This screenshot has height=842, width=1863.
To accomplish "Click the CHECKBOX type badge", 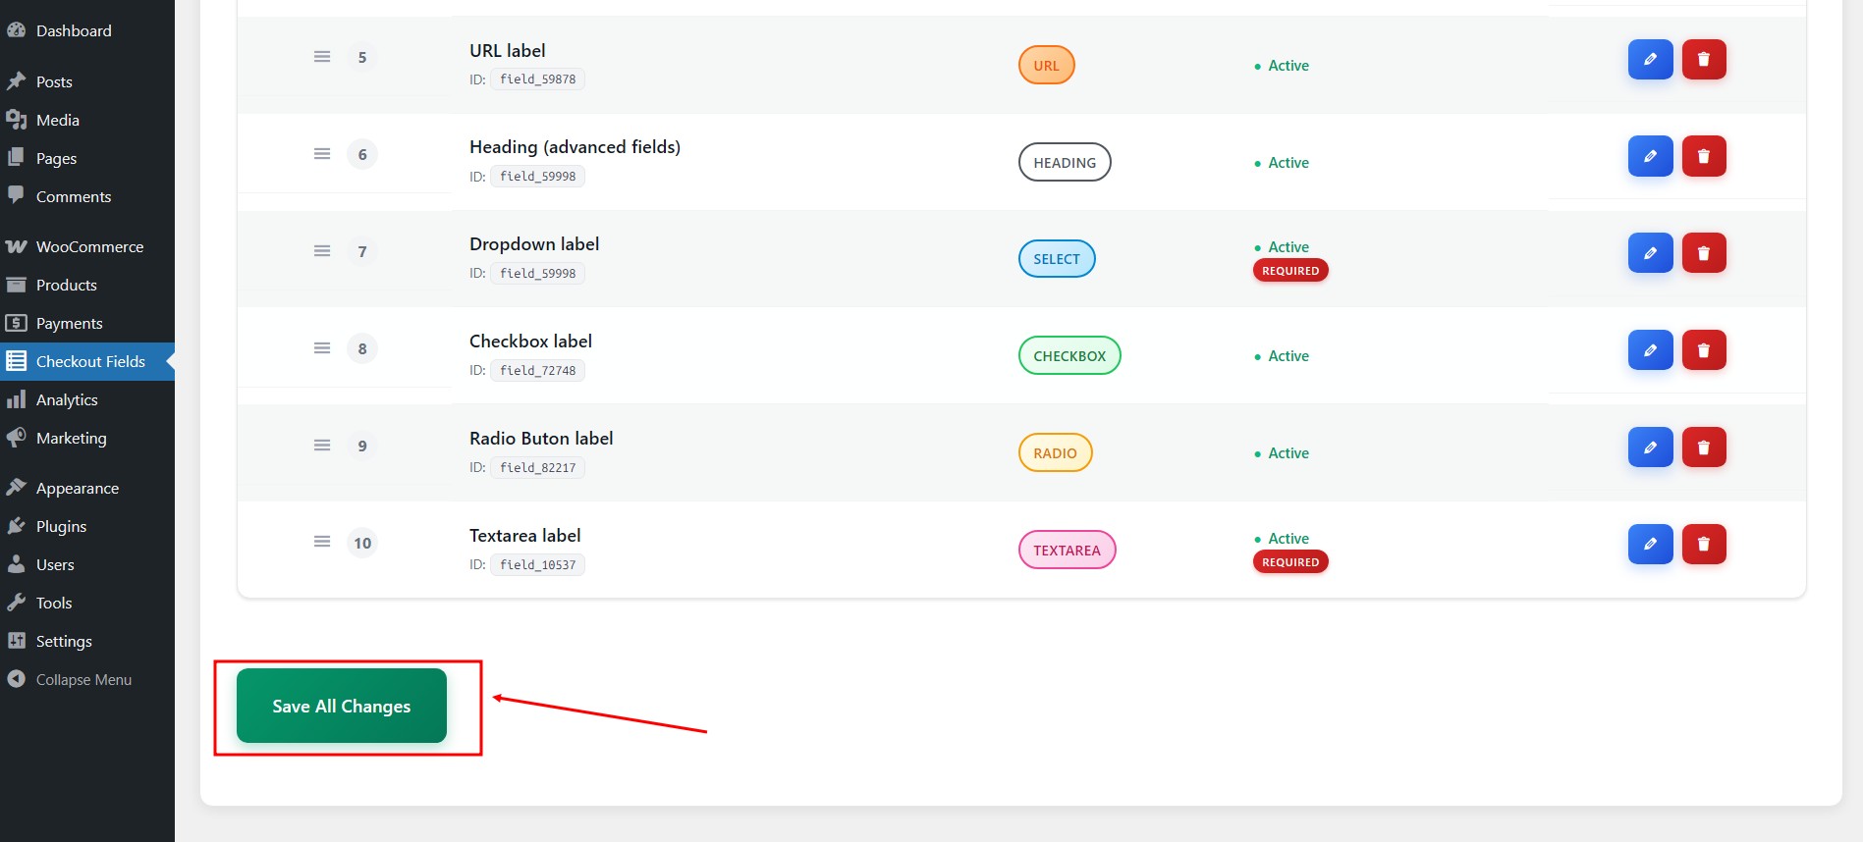I will [1069, 356].
